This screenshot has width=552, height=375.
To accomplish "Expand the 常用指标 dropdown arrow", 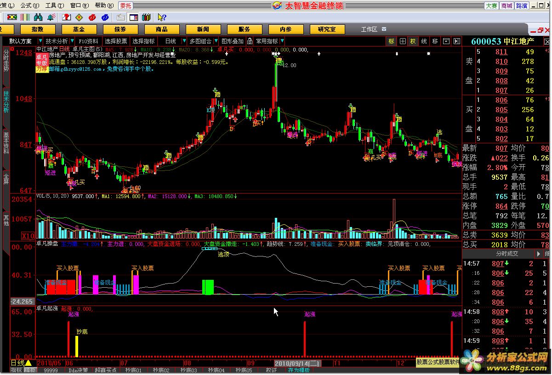I will point(282,41).
